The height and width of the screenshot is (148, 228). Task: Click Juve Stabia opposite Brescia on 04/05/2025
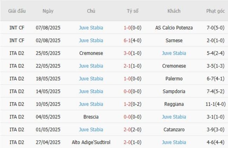click(174, 117)
